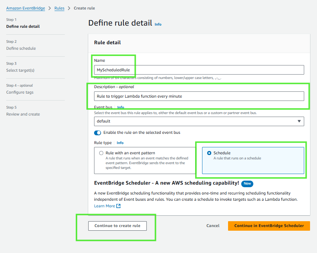This screenshot has width=317, height=253.
Task: Open the Info link beside Rule type
Action: point(120,143)
